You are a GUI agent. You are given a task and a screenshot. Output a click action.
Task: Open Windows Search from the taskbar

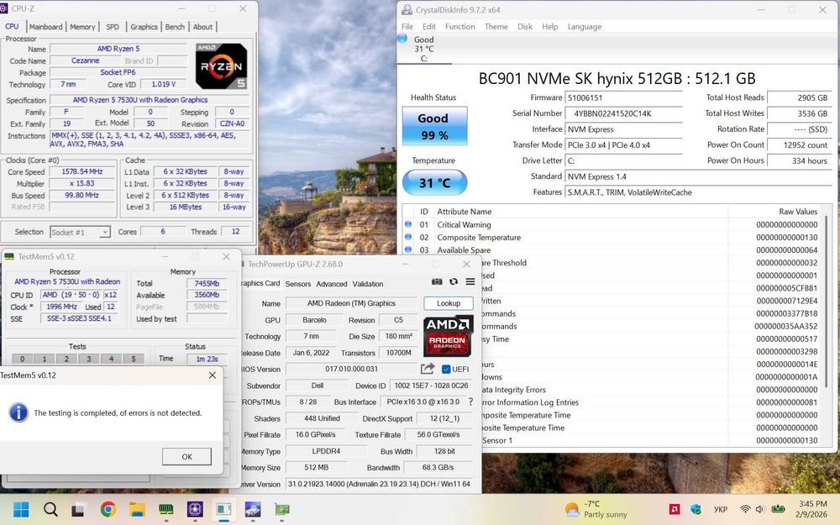click(50, 509)
